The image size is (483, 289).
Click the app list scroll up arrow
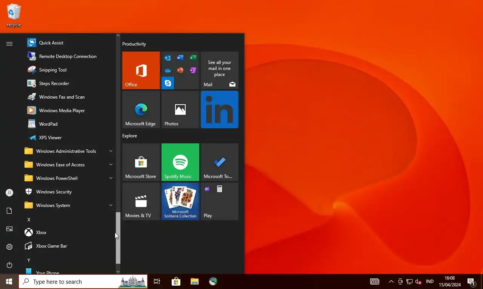[x=118, y=35]
